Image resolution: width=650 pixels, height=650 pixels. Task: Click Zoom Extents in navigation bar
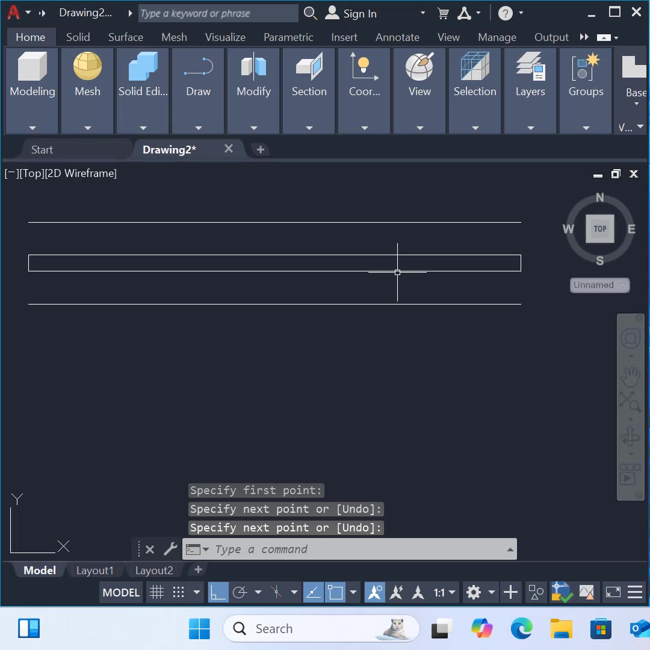coord(630,401)
